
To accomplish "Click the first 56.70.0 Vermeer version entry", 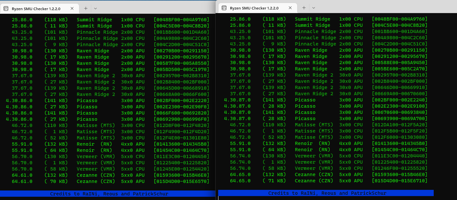I will coord(22,156).
